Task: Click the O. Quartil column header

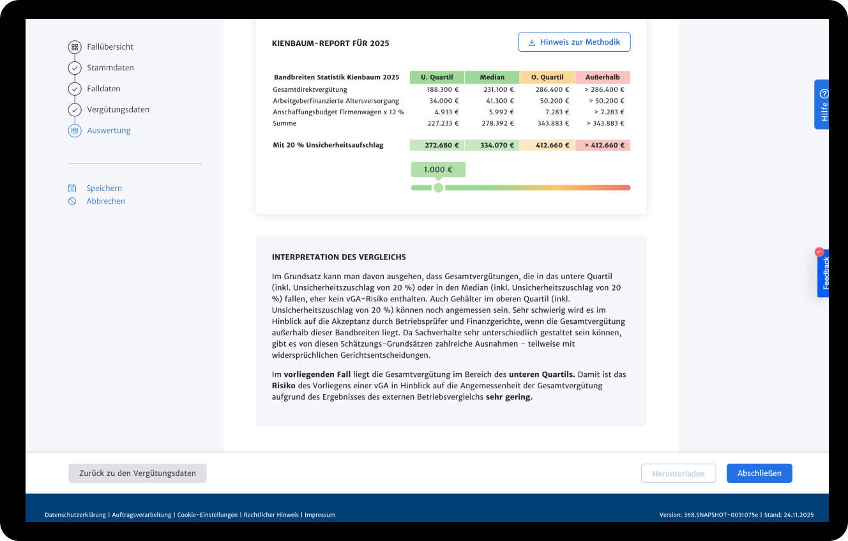Action: coord(547,77)
